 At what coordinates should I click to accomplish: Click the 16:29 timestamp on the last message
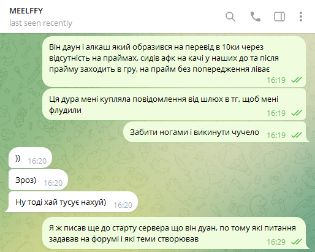[276, 242]
